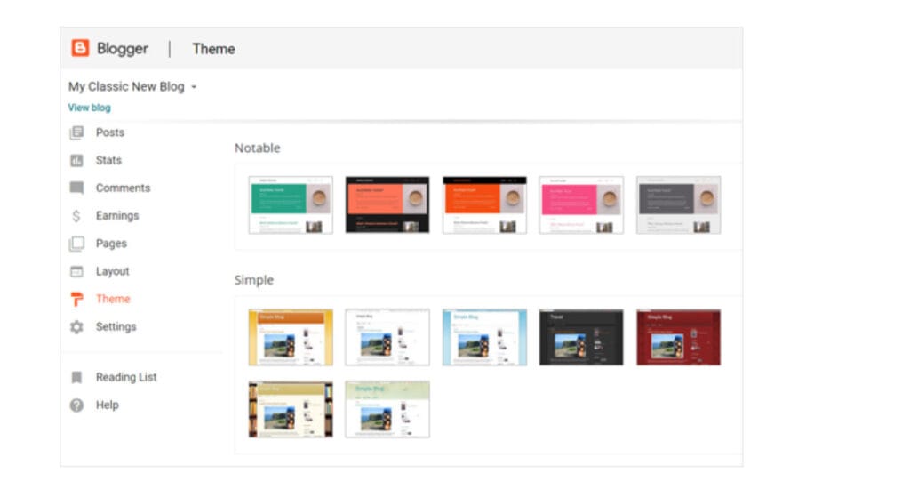Click the Comments speech bubble icon
The image size is (910, 497).
76,188
